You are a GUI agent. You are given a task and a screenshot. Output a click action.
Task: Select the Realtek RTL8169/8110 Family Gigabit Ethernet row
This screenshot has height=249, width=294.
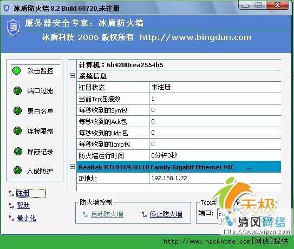[179, 167]
